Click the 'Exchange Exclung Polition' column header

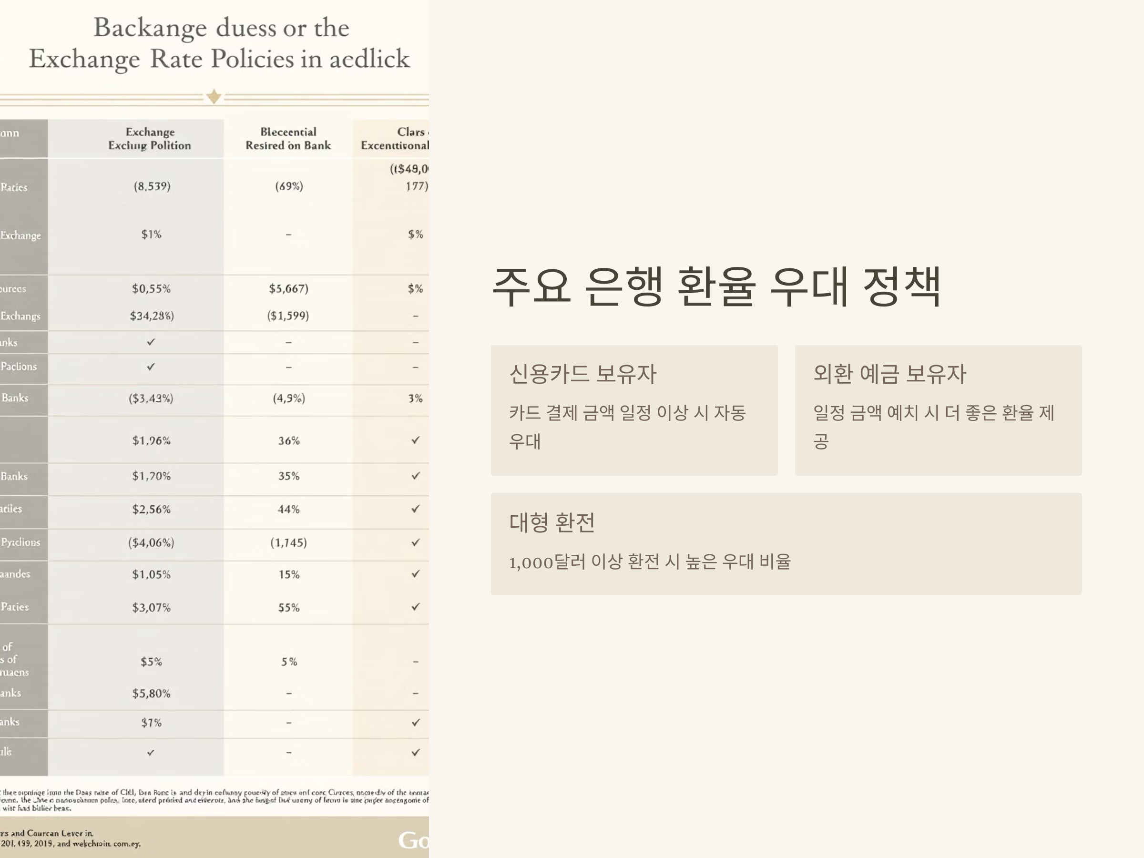150,139
